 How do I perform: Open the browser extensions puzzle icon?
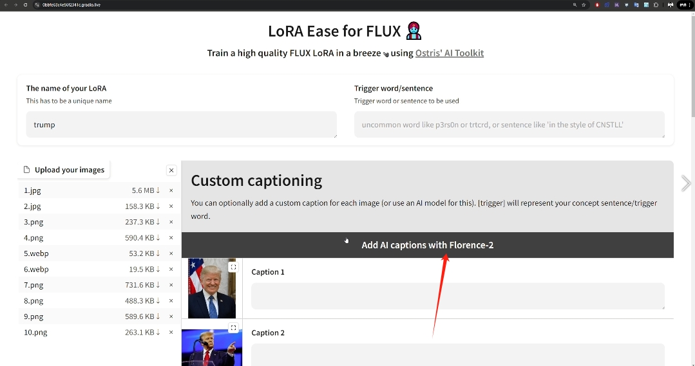coord(656,5)
